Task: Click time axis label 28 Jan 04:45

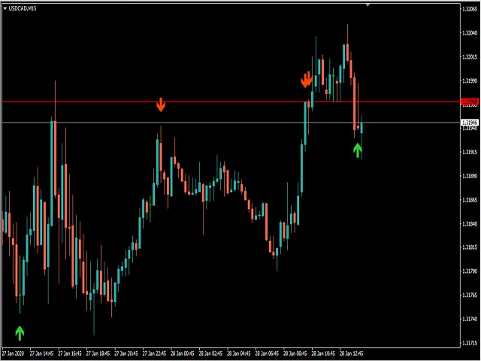Action: tap(239, 353)
